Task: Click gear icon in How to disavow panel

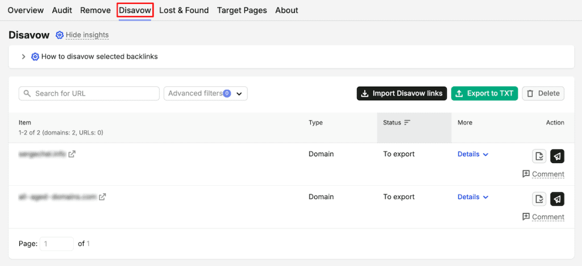Action: (x=35, y=57)
